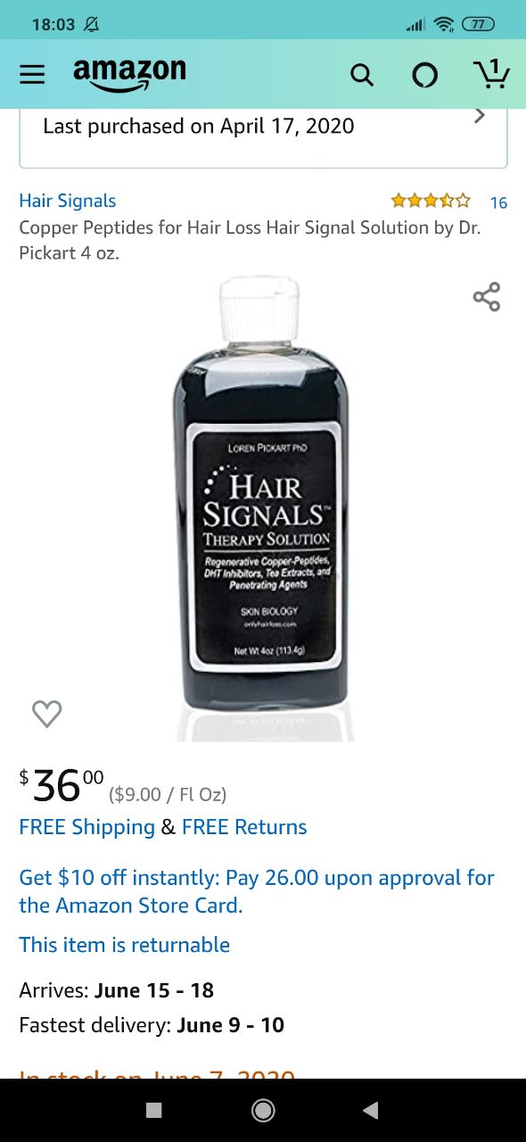
Task: Visit the Hair Signals brand link
Action: click(68, 201)
